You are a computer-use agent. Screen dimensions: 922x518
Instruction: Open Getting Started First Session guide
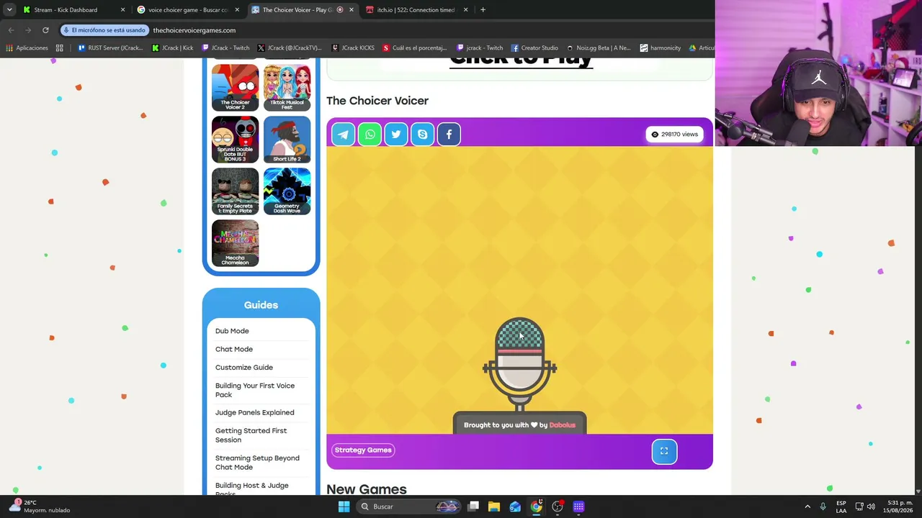(251, 435)
